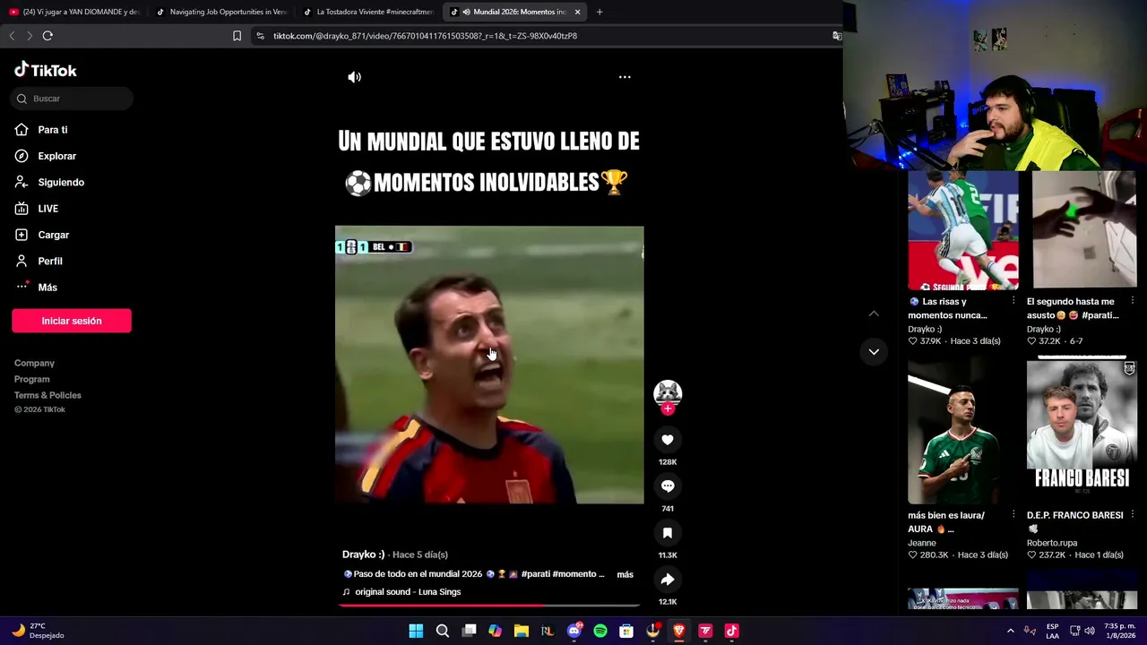The height and width of the screenshot is (645, 1147).
Task: Like the video with the heart icon
Action: (668, 440)
